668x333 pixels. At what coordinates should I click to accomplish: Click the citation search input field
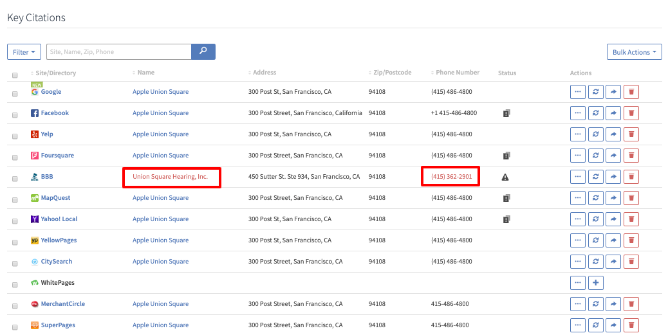119,51
